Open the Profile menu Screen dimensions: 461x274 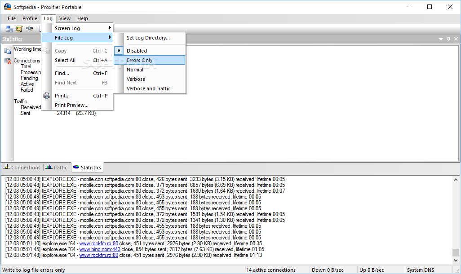tap(30, 18)
